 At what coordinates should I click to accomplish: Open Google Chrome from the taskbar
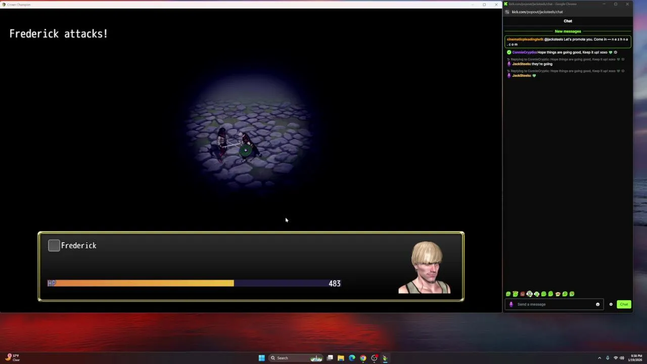tap(363, 358)
